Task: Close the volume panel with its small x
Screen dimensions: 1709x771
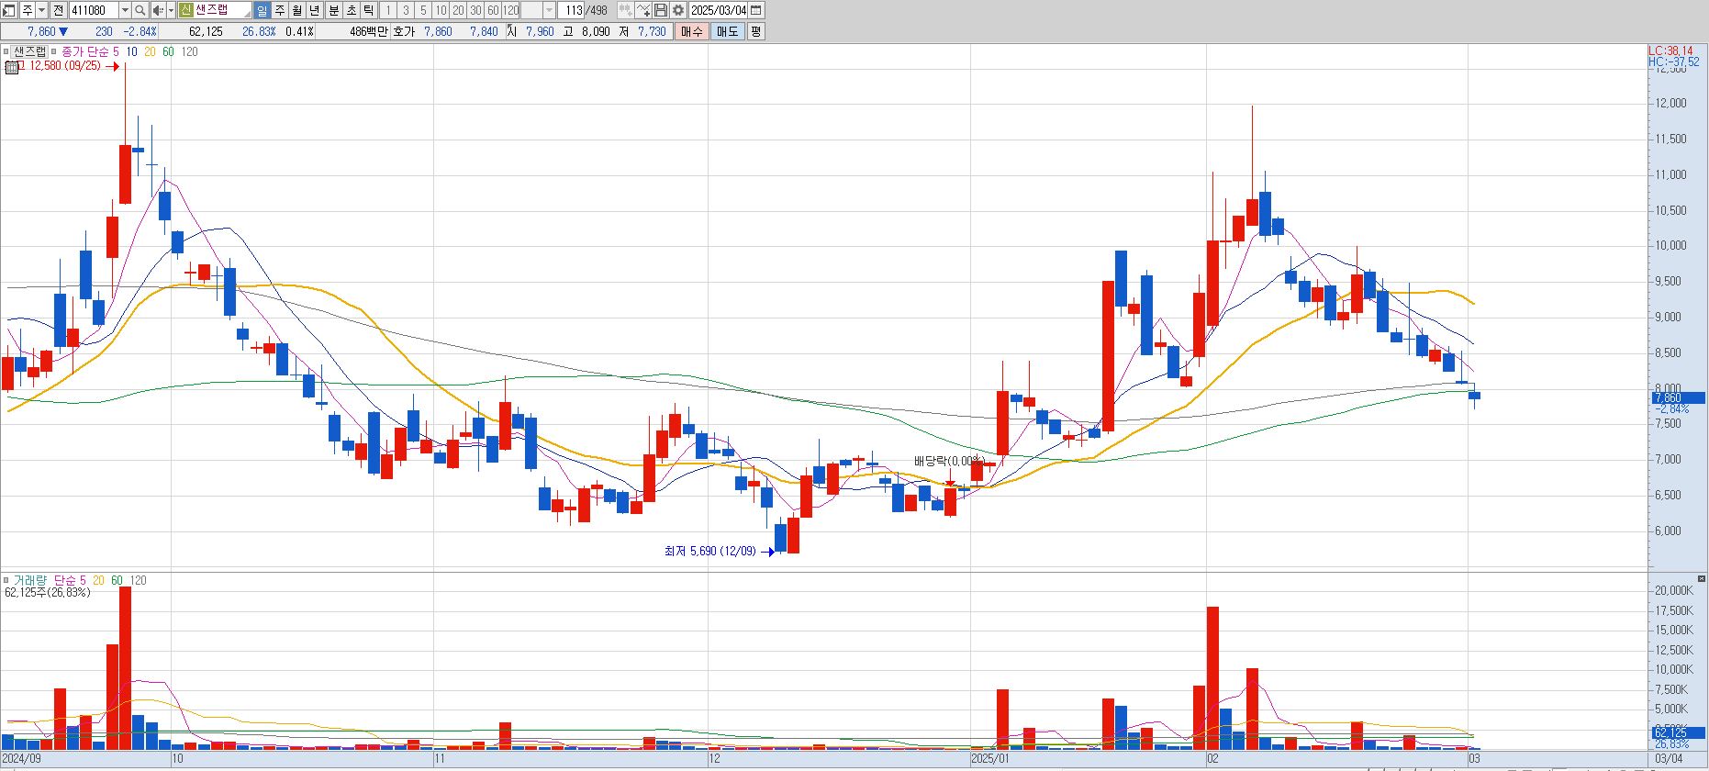Action: point(1701,579)
